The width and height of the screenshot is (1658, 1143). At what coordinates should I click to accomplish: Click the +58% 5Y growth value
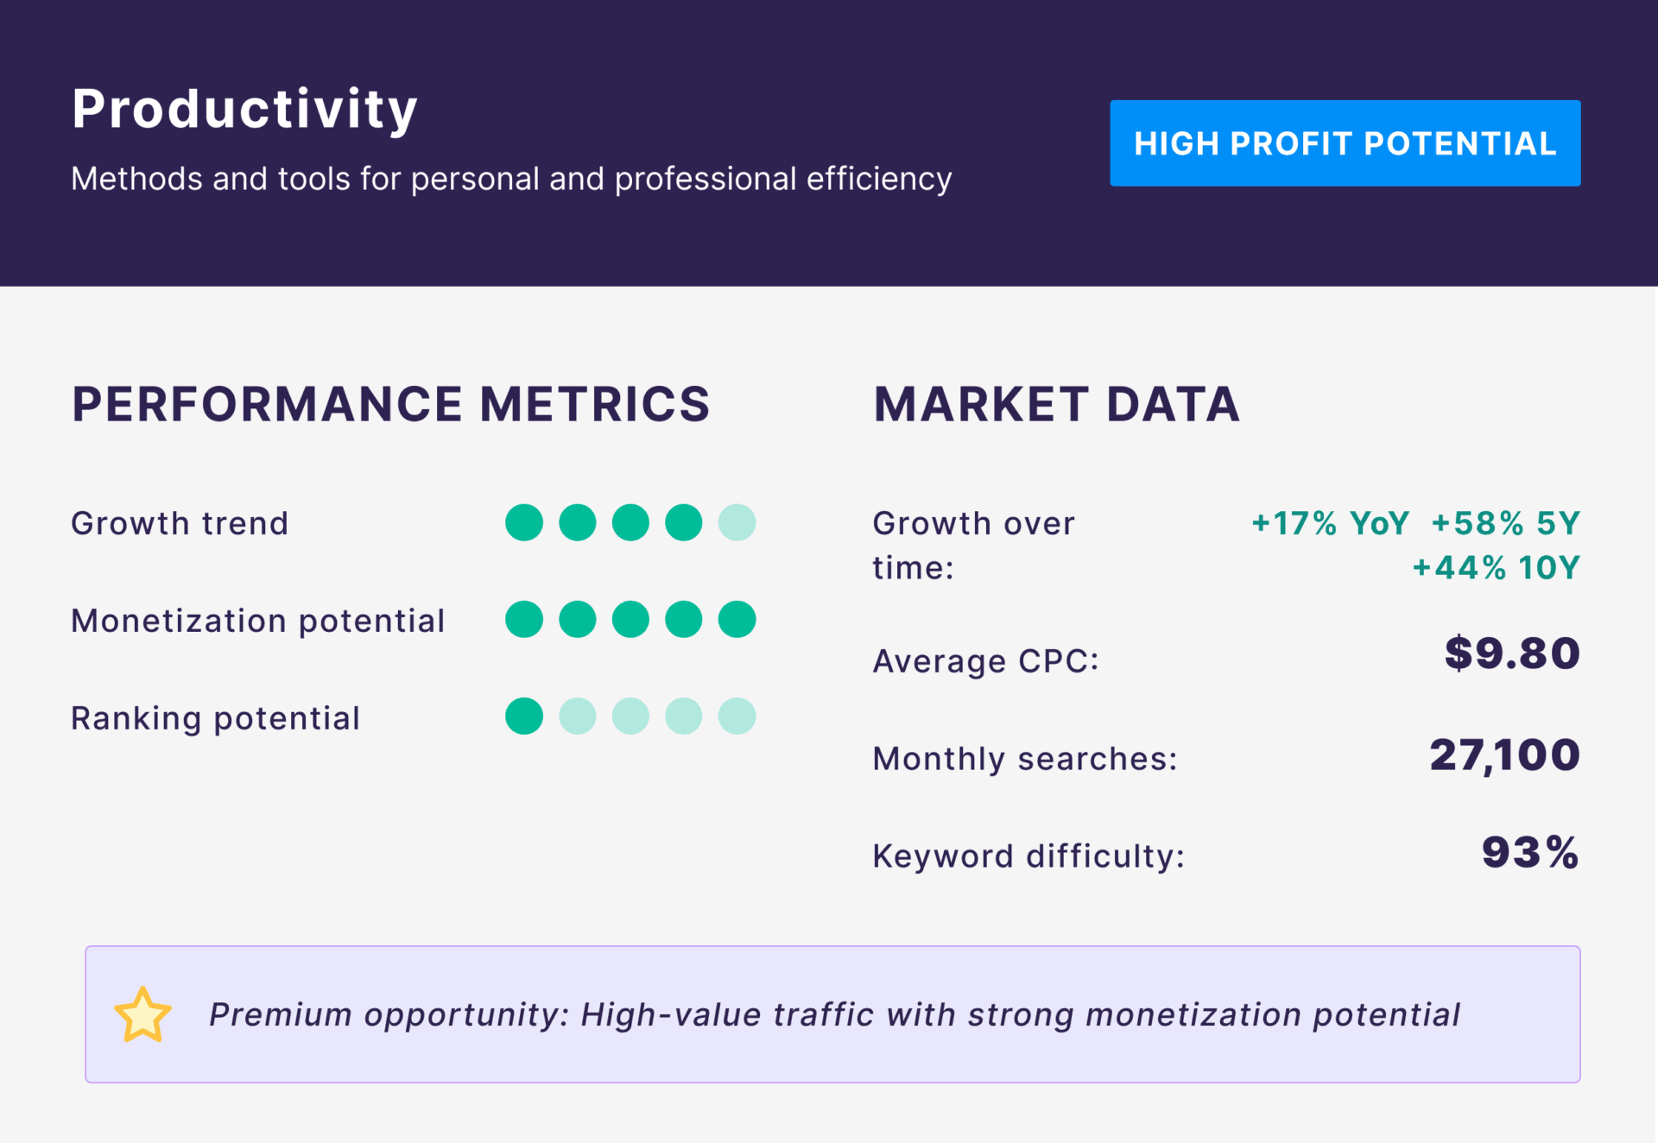point(1505,523)
